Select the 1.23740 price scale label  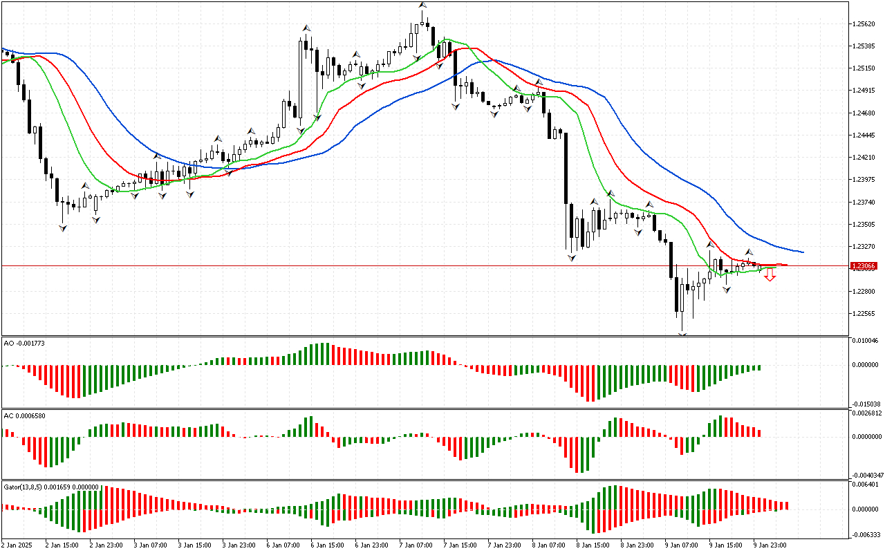864,202
